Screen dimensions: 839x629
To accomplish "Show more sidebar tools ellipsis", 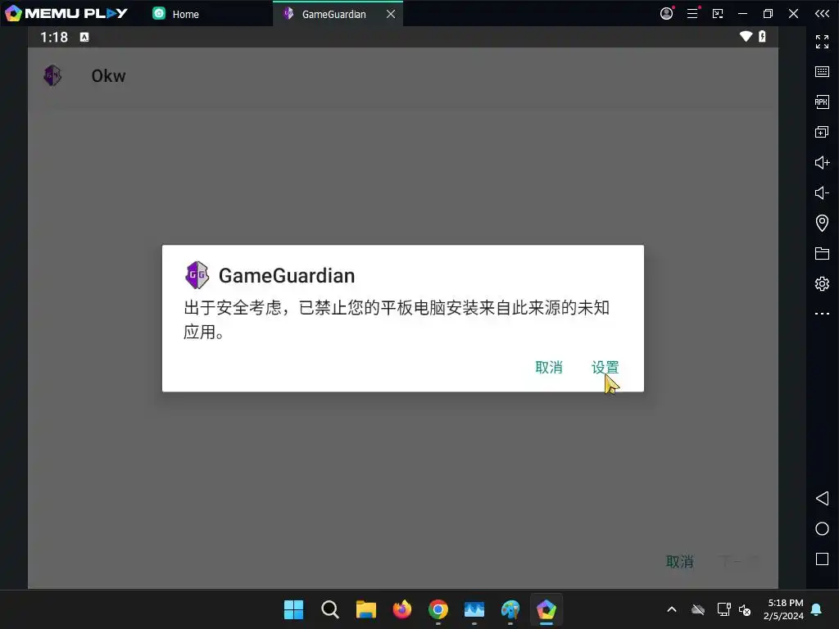I will pos(822,314).
